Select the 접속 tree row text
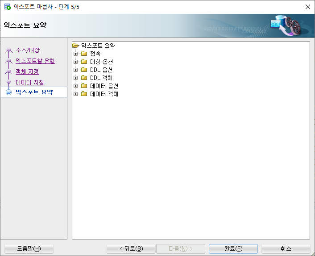The width and height of the screenshot is (315, 256). [95, 54]
